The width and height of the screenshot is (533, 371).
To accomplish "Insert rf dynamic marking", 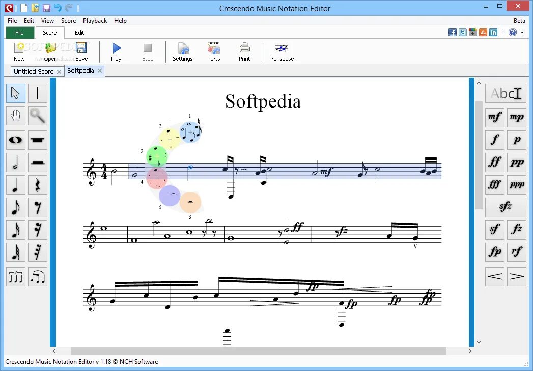I will pyautogui.click(x=517, y=252).
